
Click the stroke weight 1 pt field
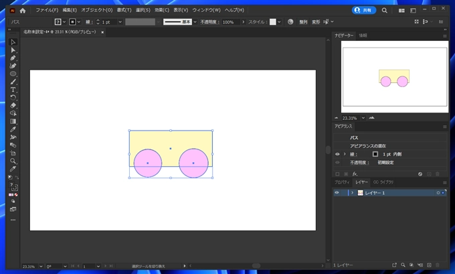pyautogui.click(x=109, y=22)
